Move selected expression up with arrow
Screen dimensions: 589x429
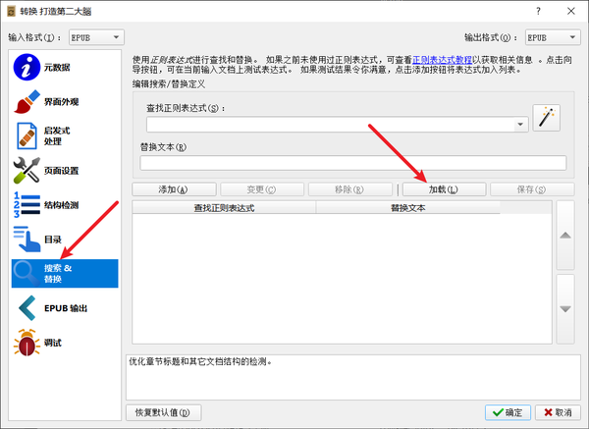pos(565,236)
